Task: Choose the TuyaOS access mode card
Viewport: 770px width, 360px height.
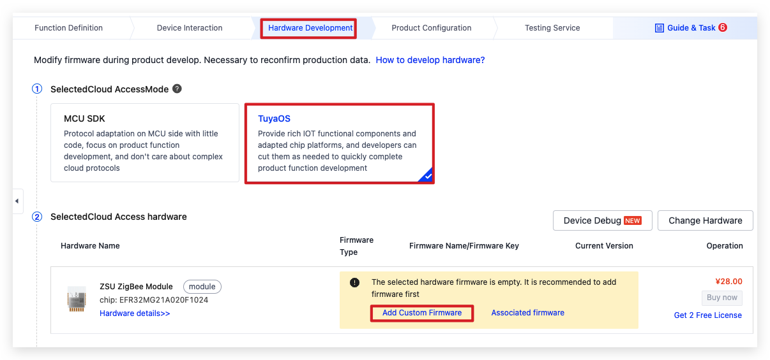Action: pyautogui.click(x=340, y=143)
